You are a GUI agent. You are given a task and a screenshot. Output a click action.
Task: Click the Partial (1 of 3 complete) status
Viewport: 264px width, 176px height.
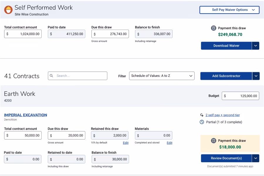224,122
